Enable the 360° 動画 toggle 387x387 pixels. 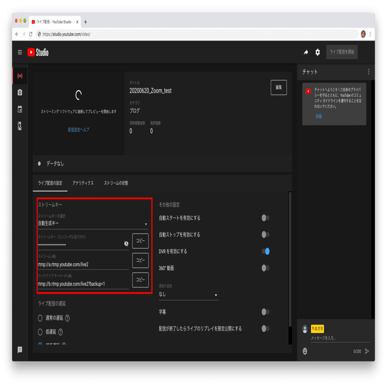pyautogui.click(x=266, y=268)
